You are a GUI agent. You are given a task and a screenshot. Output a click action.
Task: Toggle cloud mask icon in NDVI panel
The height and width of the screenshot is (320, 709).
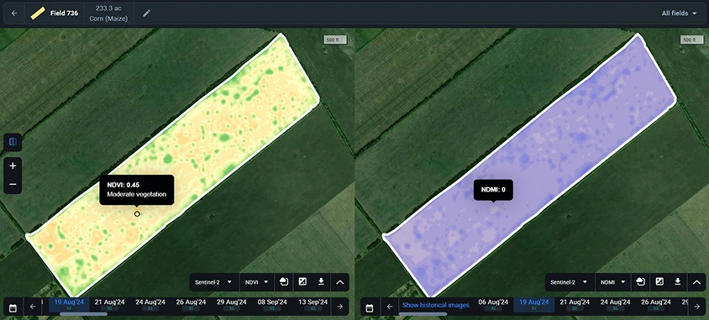(284, 282)
